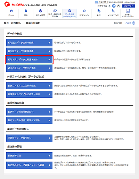The width and height of the screenshot is (139, 179).
Task: Click the ヘルプ question mark icon
Action: [x=133, y=23]
